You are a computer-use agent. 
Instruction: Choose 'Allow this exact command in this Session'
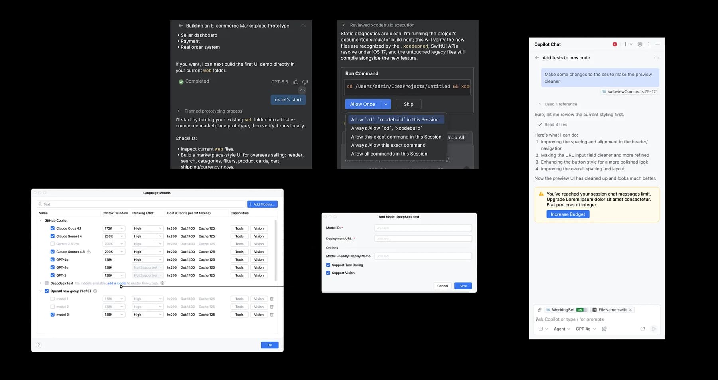[396, 137]
